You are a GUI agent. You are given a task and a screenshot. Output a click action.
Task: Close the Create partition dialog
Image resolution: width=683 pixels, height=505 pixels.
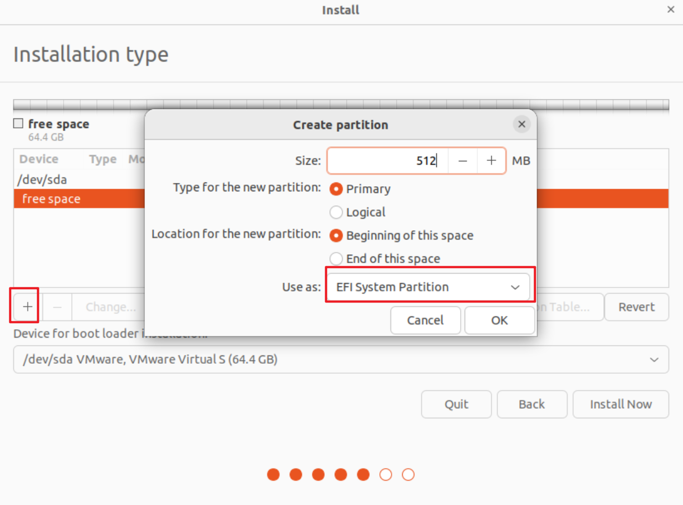(x=521, y=125)
